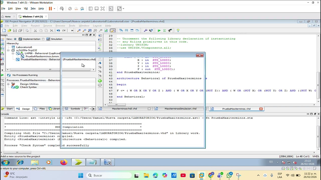Select PruebaMaxiterminos.bmm in the hierarchy
This screenshot has width=321, height=180.
(42, 56)
